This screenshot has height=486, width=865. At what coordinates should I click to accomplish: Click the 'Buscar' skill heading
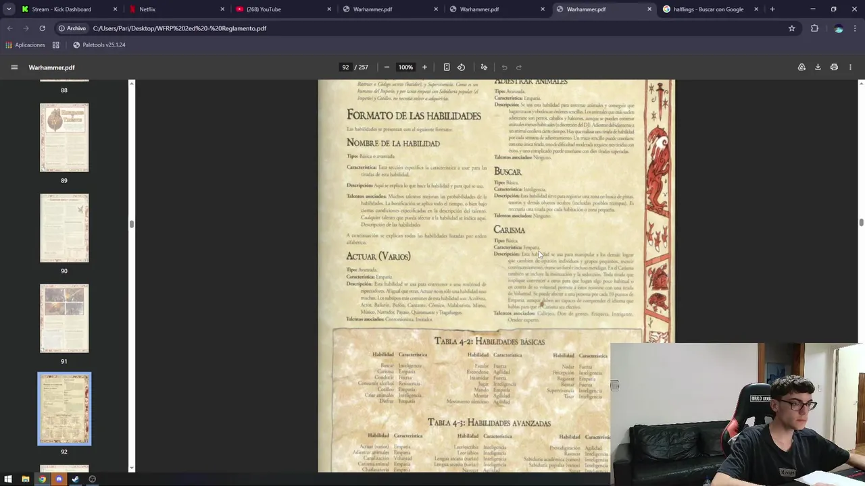point(508,172)
